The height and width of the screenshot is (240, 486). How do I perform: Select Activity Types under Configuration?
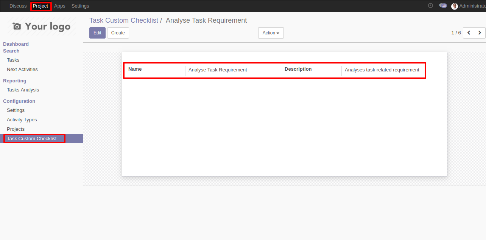pyautogui.click(x=22, y=120)
